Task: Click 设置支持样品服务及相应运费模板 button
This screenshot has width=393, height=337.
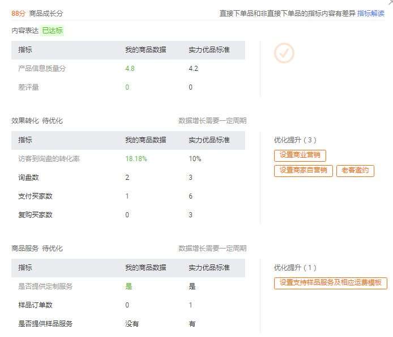Action: (330, 283)
